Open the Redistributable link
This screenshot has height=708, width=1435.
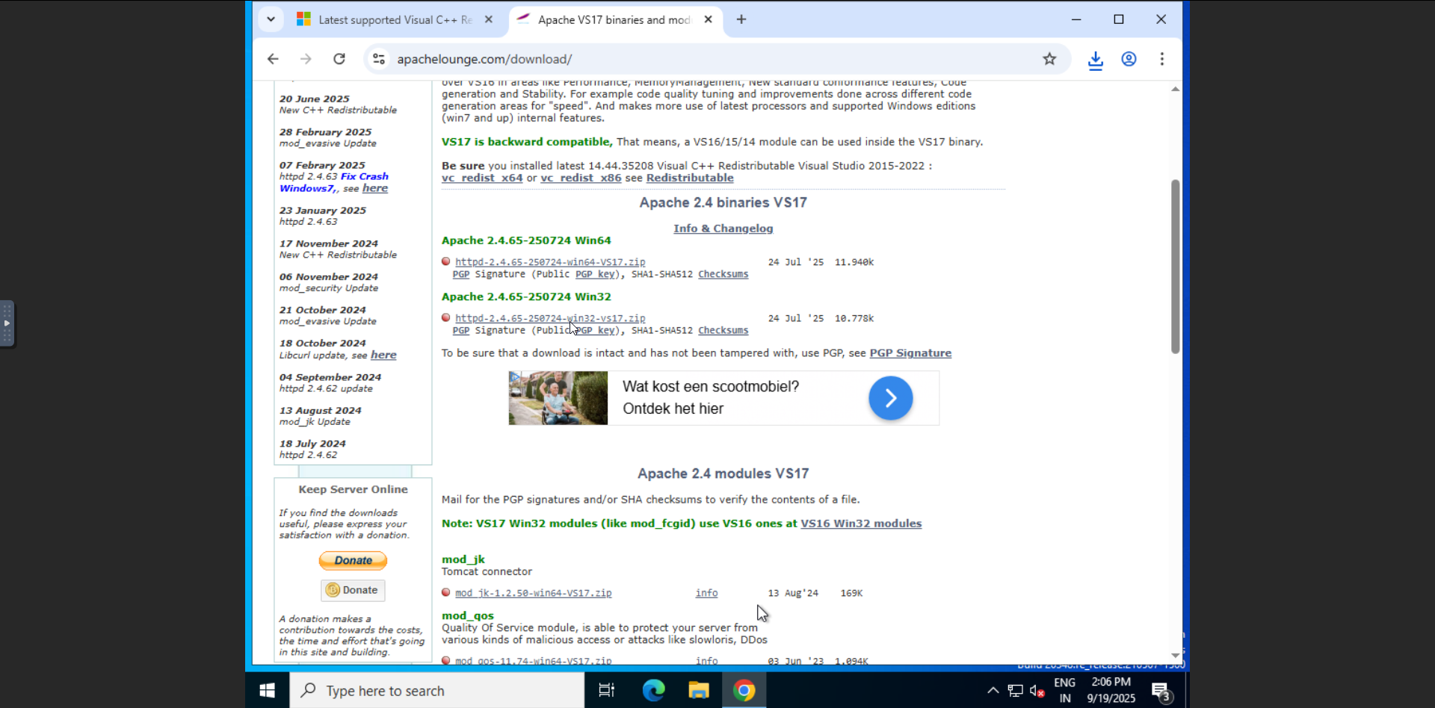pos(690,178)
